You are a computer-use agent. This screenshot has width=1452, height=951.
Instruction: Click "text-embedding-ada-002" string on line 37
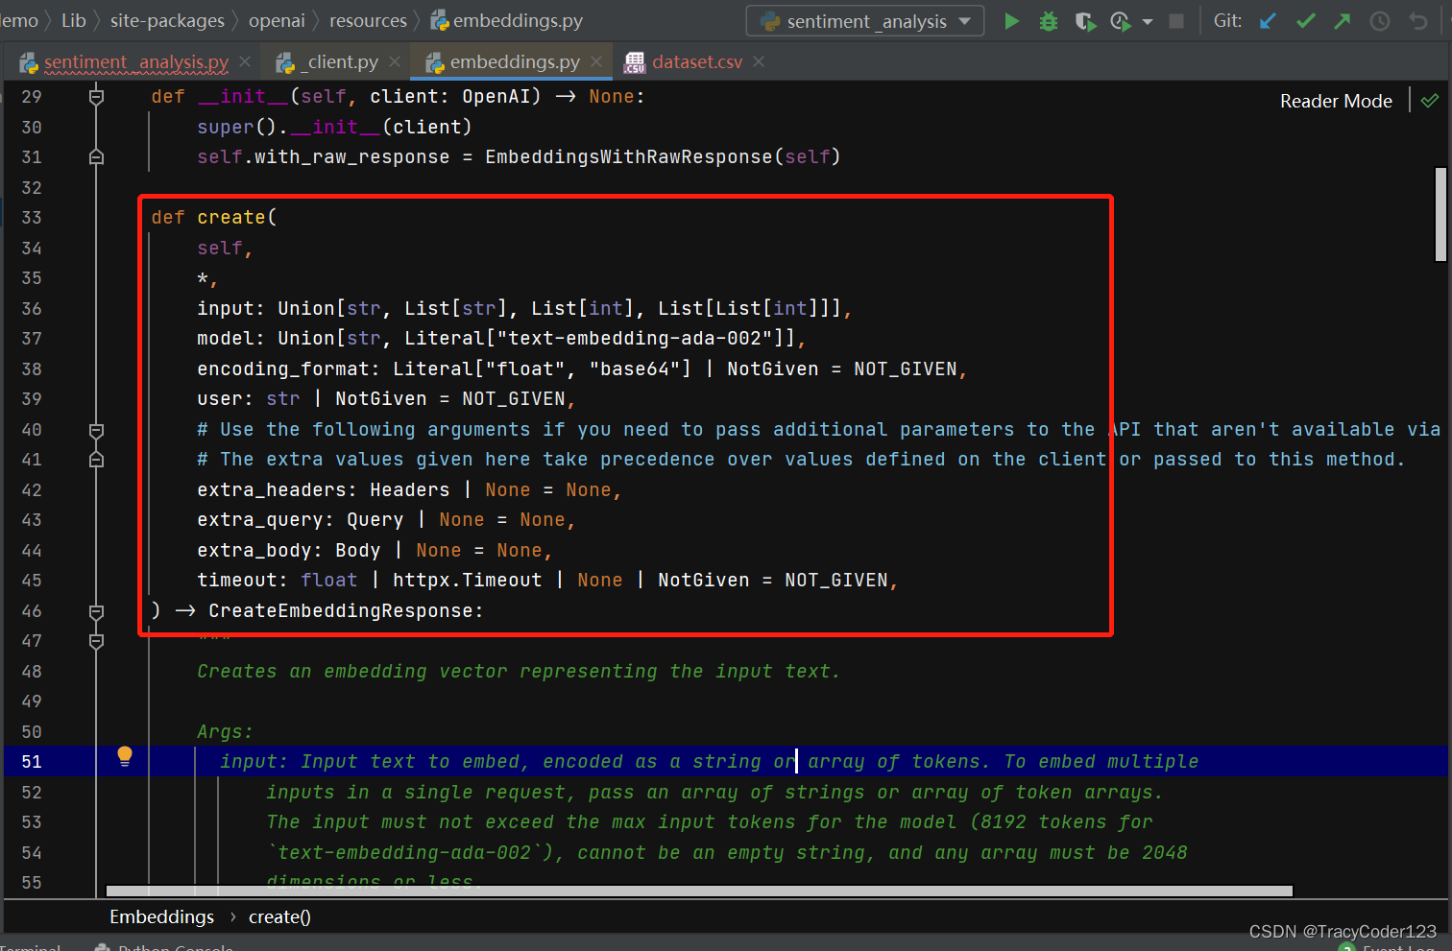[x=635, y=339]
